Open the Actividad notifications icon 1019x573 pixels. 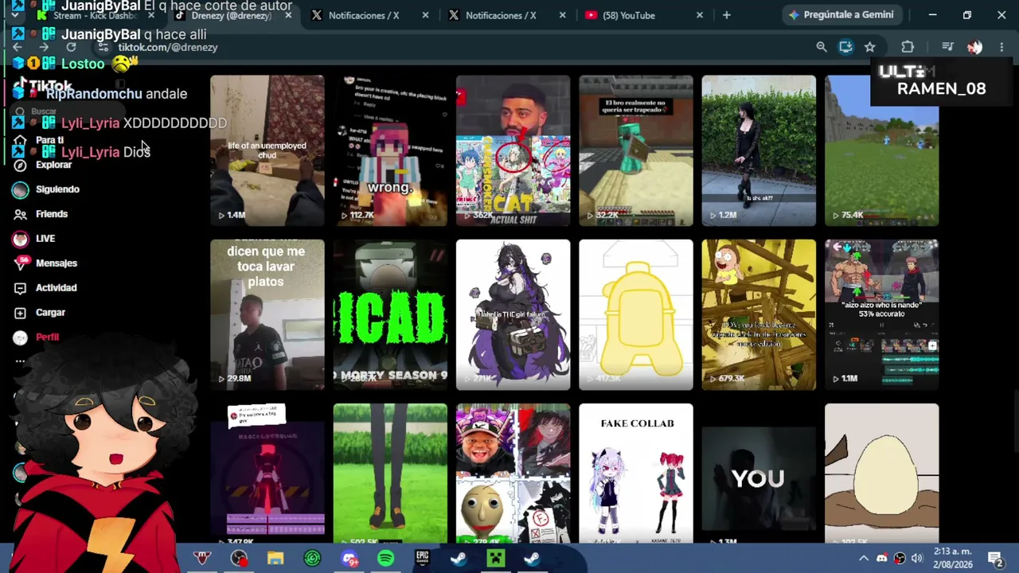click(x=21, y=288)
